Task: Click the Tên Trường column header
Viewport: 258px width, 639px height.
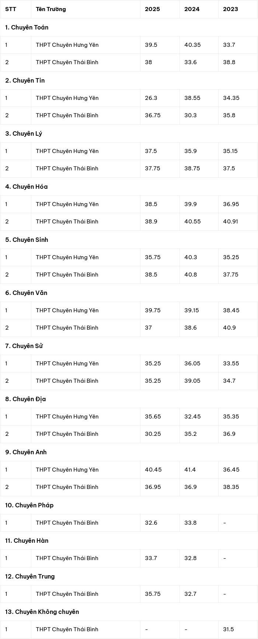Action: (x=51, y=9)
